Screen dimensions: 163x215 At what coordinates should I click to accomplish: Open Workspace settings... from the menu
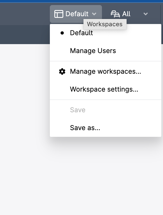106,89
